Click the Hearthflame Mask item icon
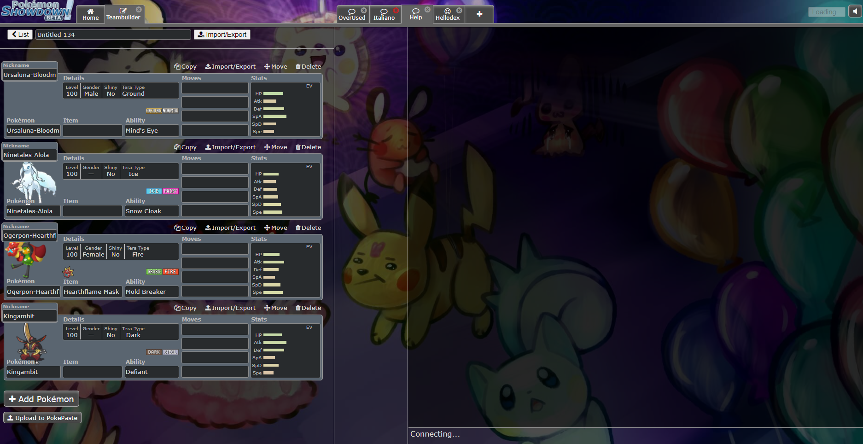 coord(68,272)
